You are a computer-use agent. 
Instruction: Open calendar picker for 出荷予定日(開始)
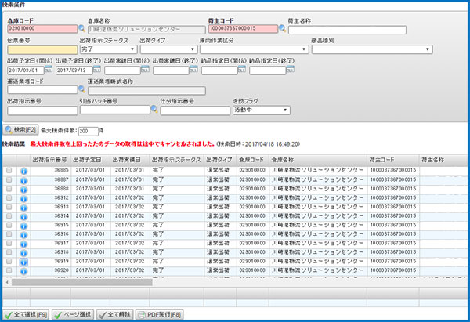50,70
